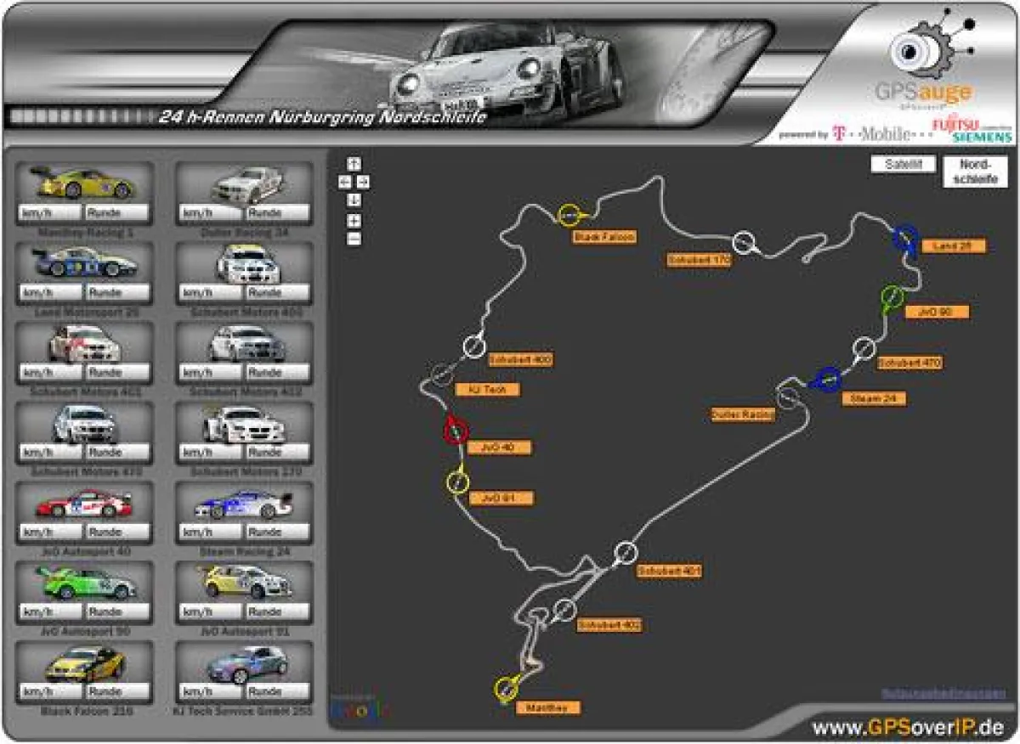This screenshot has width=1020, height=744.
Task: Click the www.GPSoverIP.de link
Action: tap(910, 726)
